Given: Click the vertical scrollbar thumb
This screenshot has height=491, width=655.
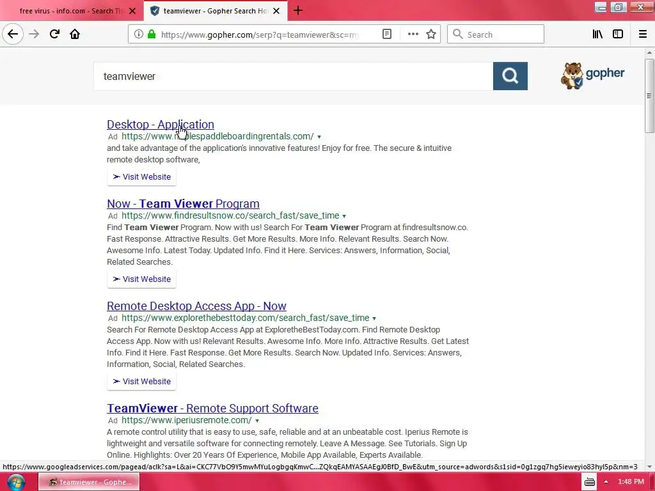Looking at the screenshot, I should point(649,96).
